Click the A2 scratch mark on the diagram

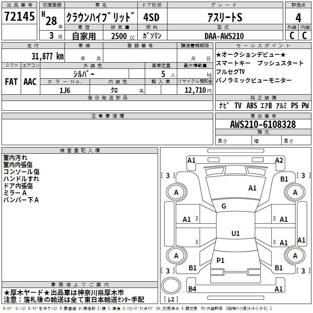coord(279,160)
